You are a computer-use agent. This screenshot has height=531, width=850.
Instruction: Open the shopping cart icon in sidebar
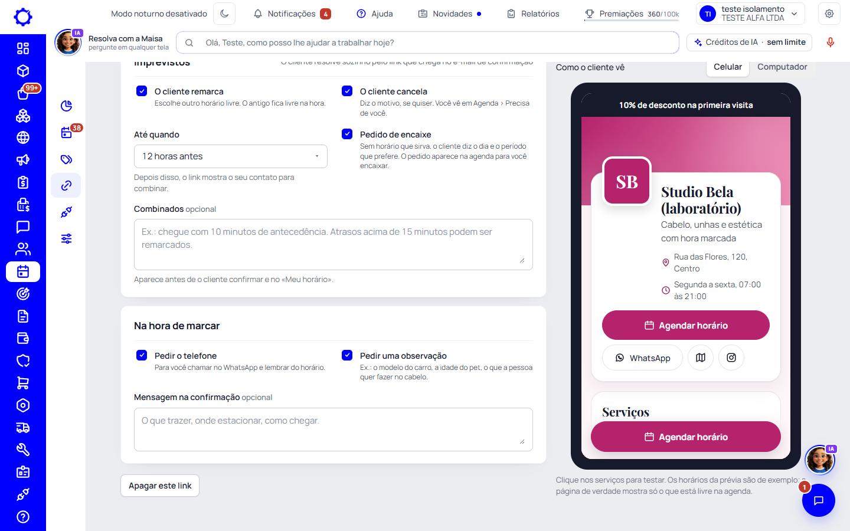23,383
